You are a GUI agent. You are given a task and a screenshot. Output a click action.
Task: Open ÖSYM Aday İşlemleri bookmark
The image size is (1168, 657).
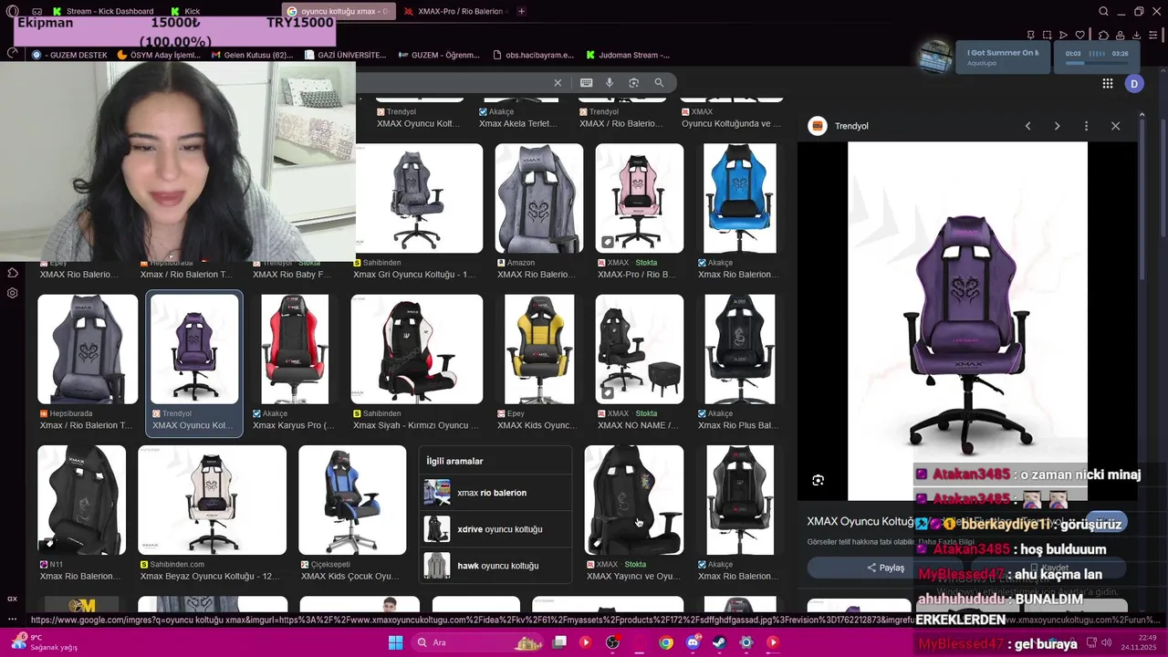159,55
